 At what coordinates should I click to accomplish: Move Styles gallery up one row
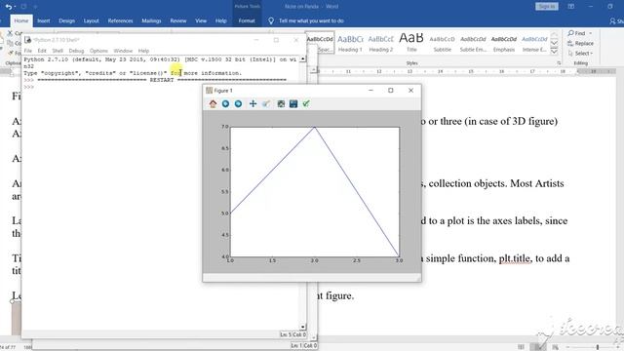coord(554,35)
